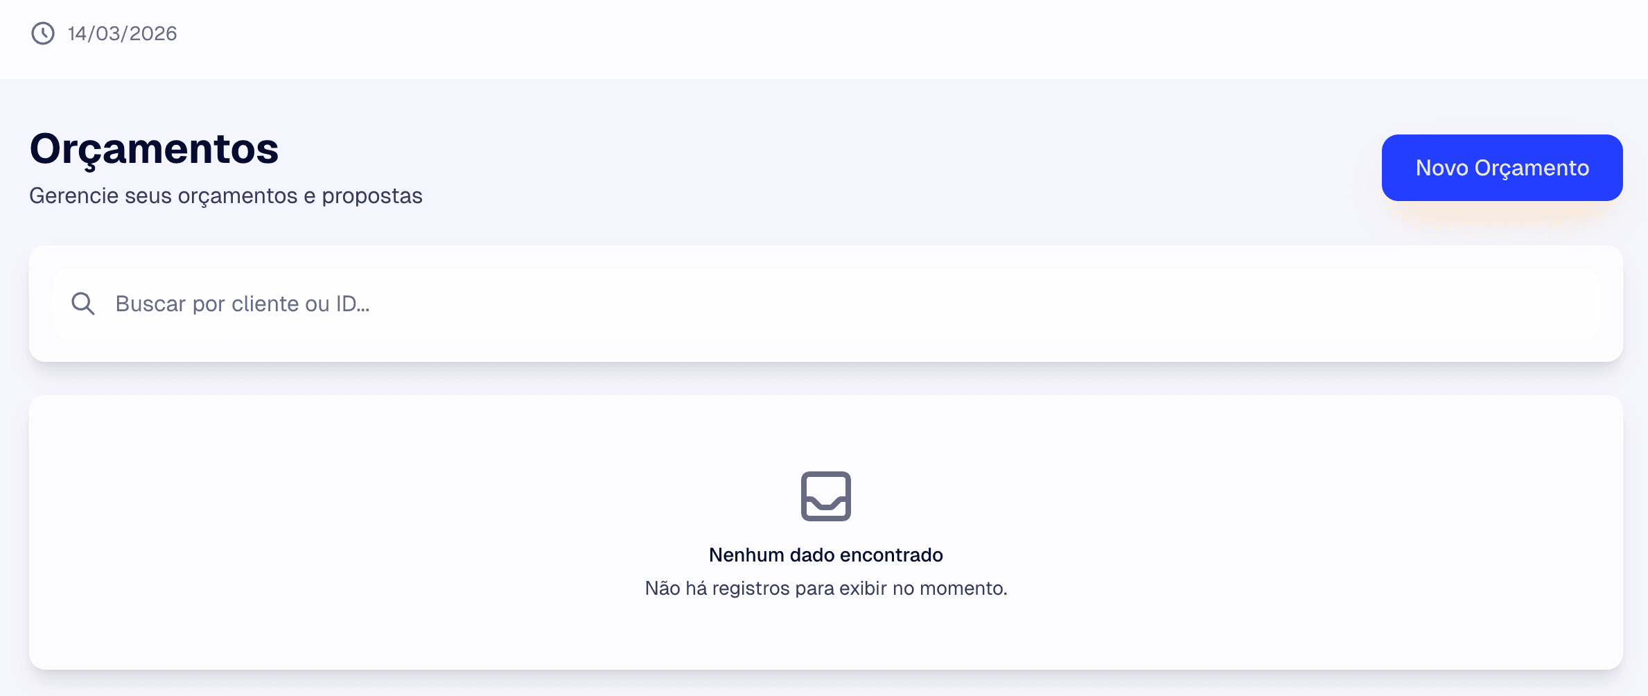1648x696 pixels.
Task: Tap the time icon in the top bar
Action: pos(43,33)
